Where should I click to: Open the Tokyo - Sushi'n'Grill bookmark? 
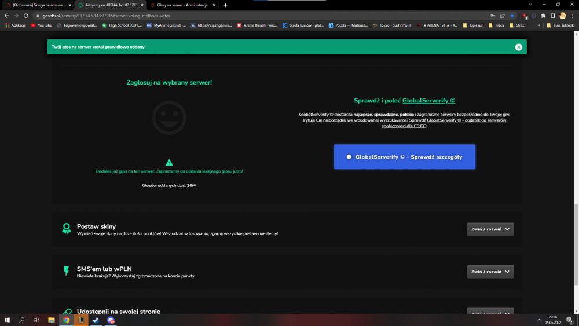(392, 25)
